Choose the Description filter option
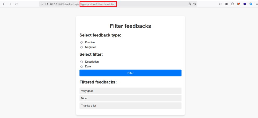 82,62
